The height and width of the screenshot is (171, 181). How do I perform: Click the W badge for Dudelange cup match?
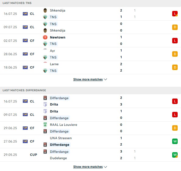tap(175, 155)
